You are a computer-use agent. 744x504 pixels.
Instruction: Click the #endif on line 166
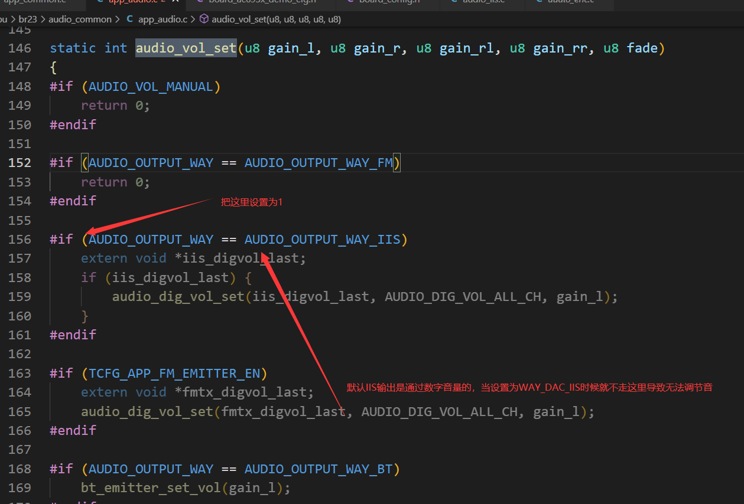click(73, 430)
